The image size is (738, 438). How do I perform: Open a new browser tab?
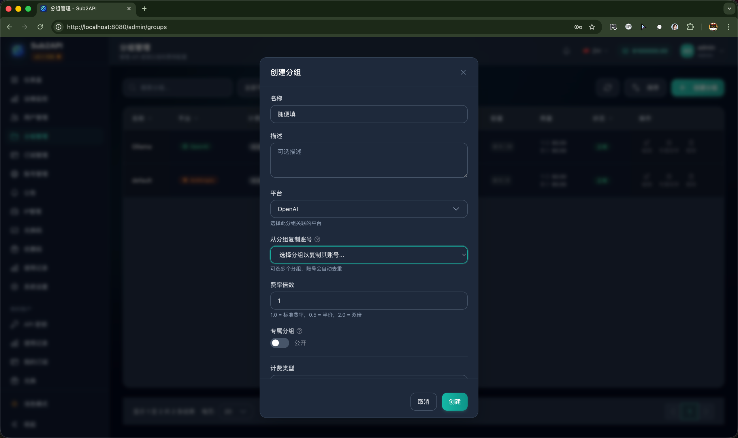point(144,9)
